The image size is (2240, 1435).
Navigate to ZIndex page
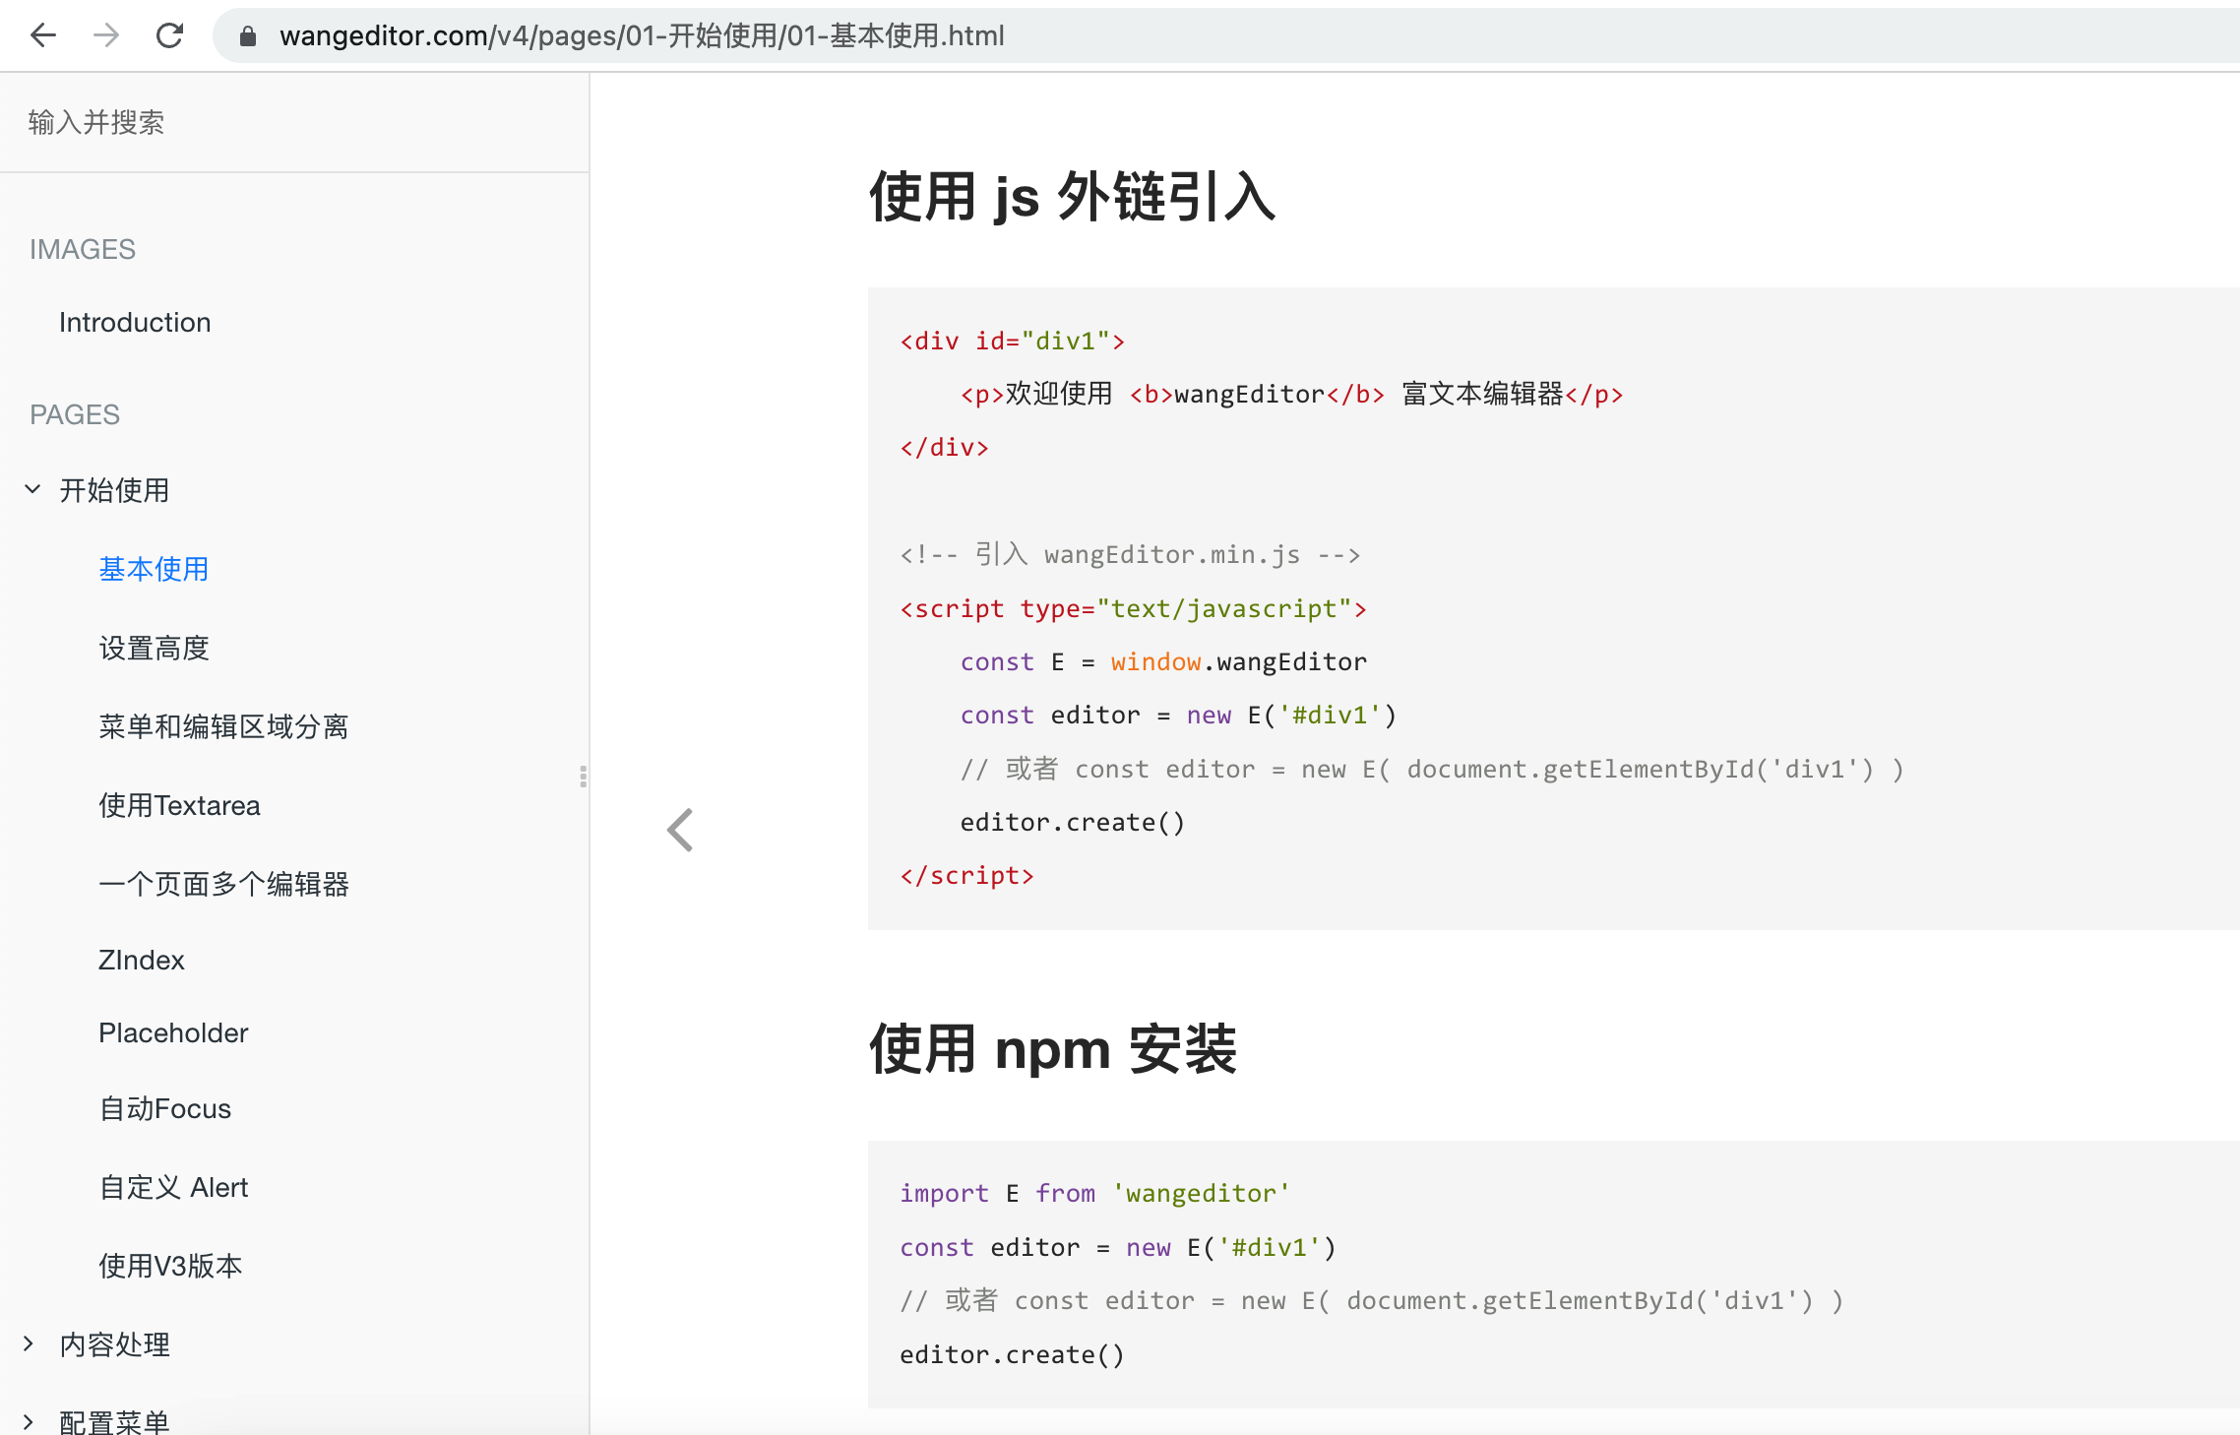[x=142, y=960]
